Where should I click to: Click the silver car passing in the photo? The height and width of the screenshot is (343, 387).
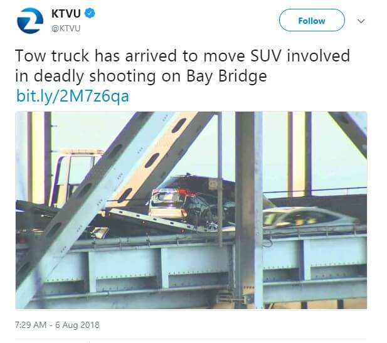point(312,217)
